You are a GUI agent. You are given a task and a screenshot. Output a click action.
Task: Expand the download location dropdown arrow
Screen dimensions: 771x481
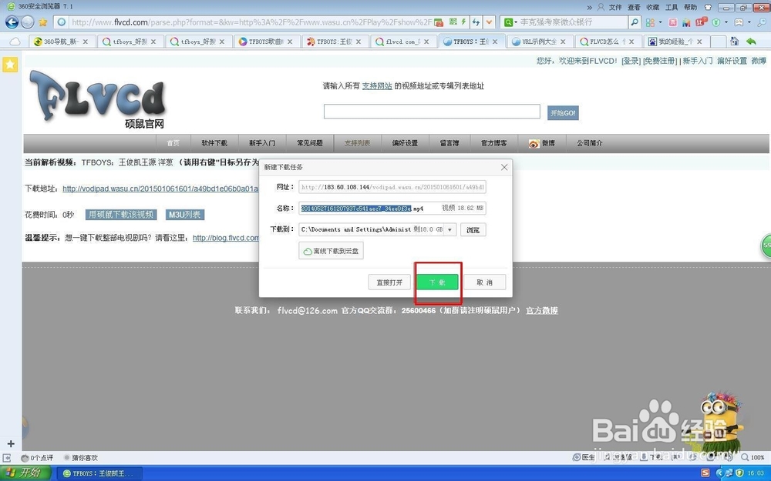450,229
